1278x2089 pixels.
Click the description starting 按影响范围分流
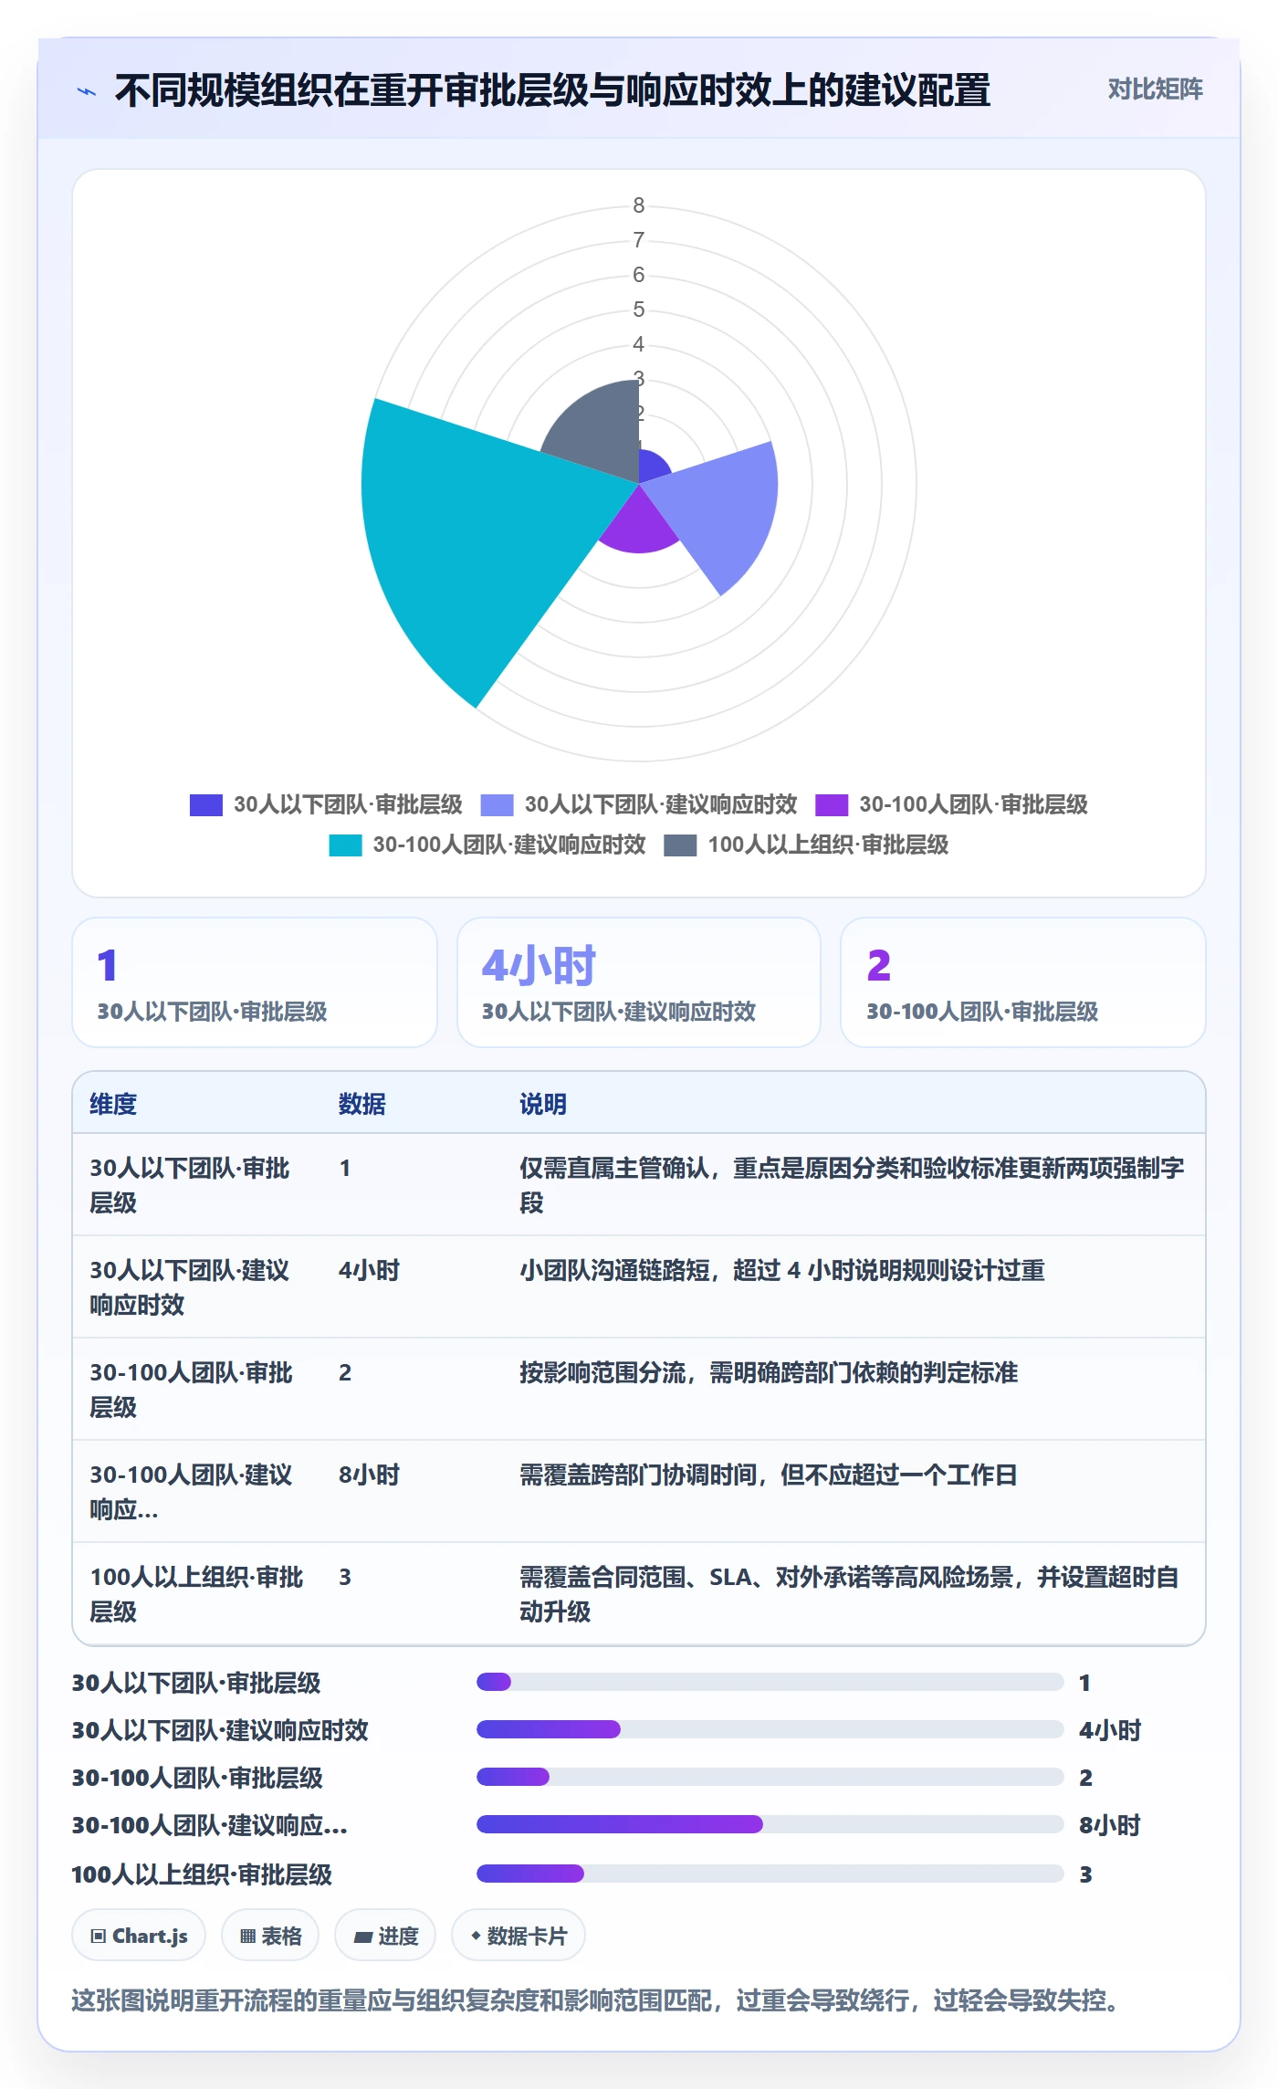click(x=769, y=1373)
